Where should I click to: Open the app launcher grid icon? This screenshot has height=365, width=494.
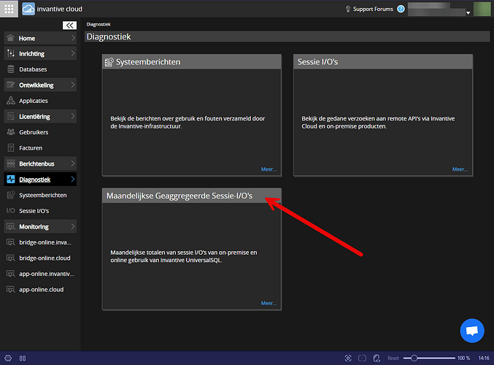click(x=9, y=9)
